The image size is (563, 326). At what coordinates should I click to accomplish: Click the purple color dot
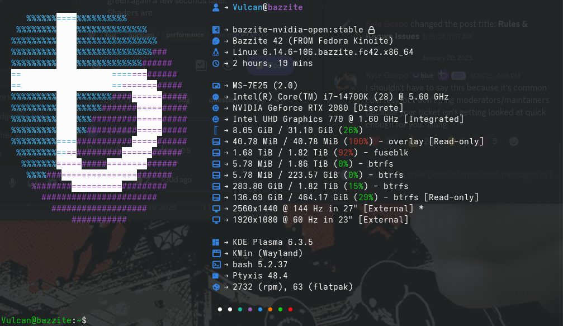(250, 309)
